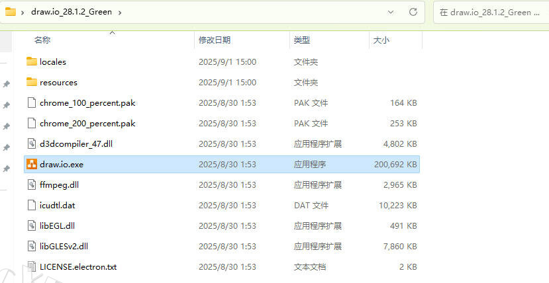Click the chrome_200_percent.pak file icon

click(x=32, y=124)
